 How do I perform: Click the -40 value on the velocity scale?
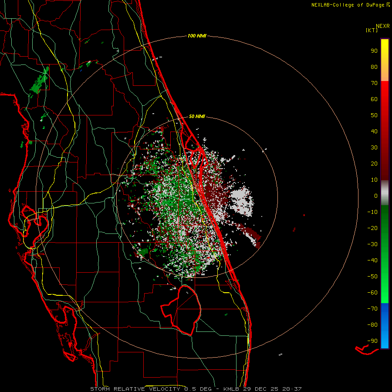click(x=372, y=260)
